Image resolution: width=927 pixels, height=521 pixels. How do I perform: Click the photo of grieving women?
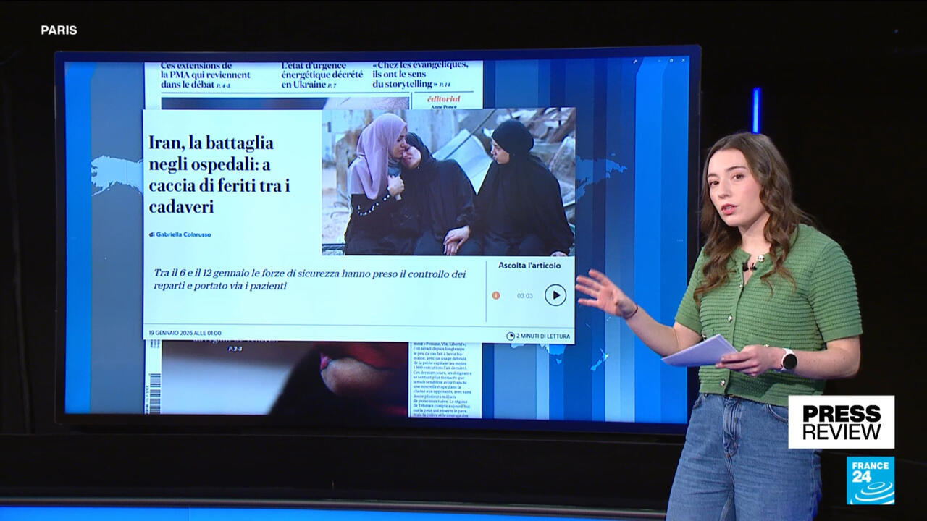[448, 182]
